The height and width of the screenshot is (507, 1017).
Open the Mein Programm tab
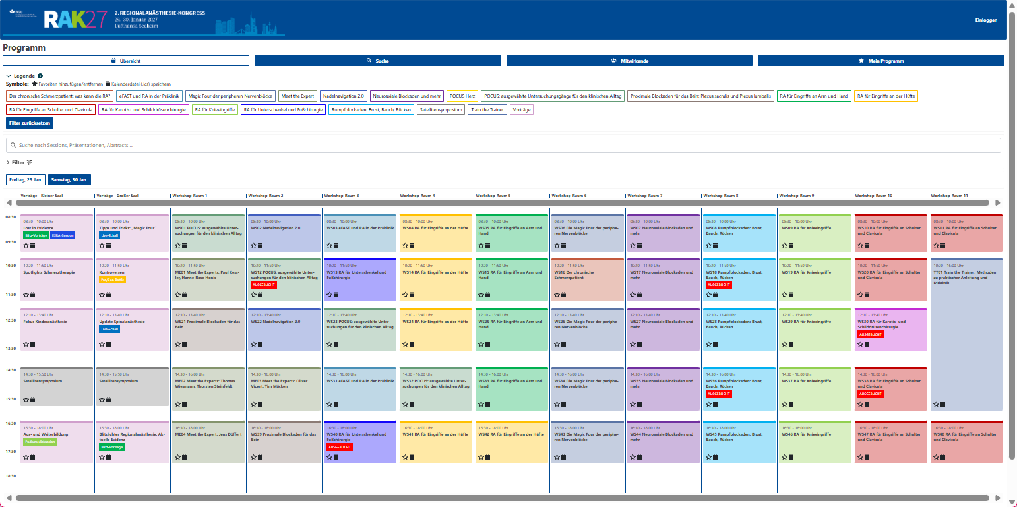(x=881, y=61)
